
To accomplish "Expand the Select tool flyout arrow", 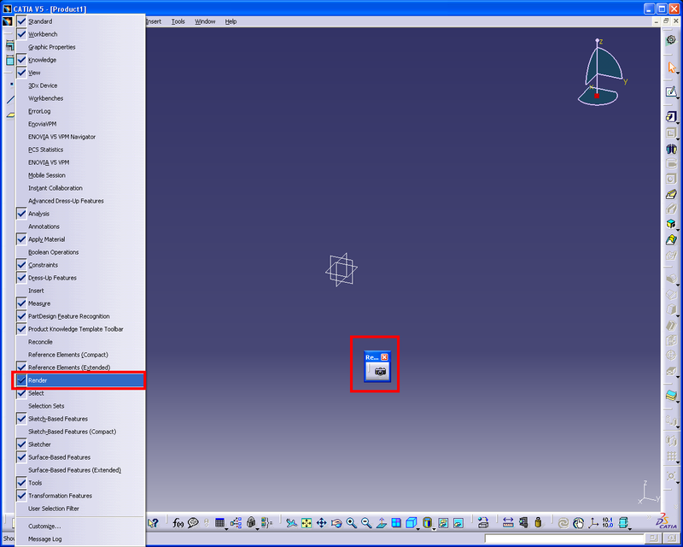I will click(x=677, y=75).
